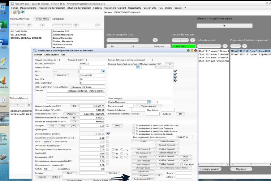Toggle the checkbox on the Acompte row
Viewport: 271px width, 181px height.
(x=108, y=125)
